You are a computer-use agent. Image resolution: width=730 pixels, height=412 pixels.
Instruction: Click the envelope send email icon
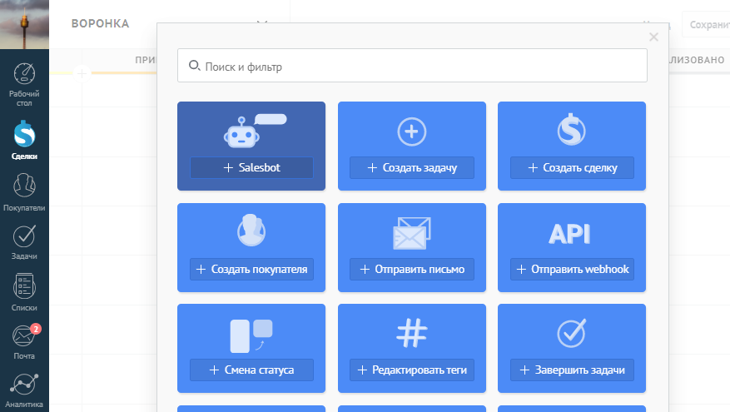click(411, 233)
